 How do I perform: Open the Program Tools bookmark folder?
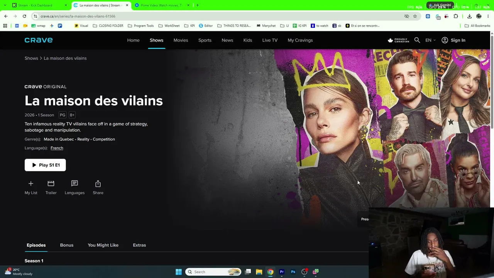[x=140, y=26]
